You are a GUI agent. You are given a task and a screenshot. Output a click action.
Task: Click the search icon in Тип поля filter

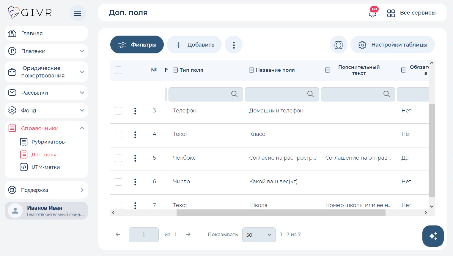[x=235, y=94]
